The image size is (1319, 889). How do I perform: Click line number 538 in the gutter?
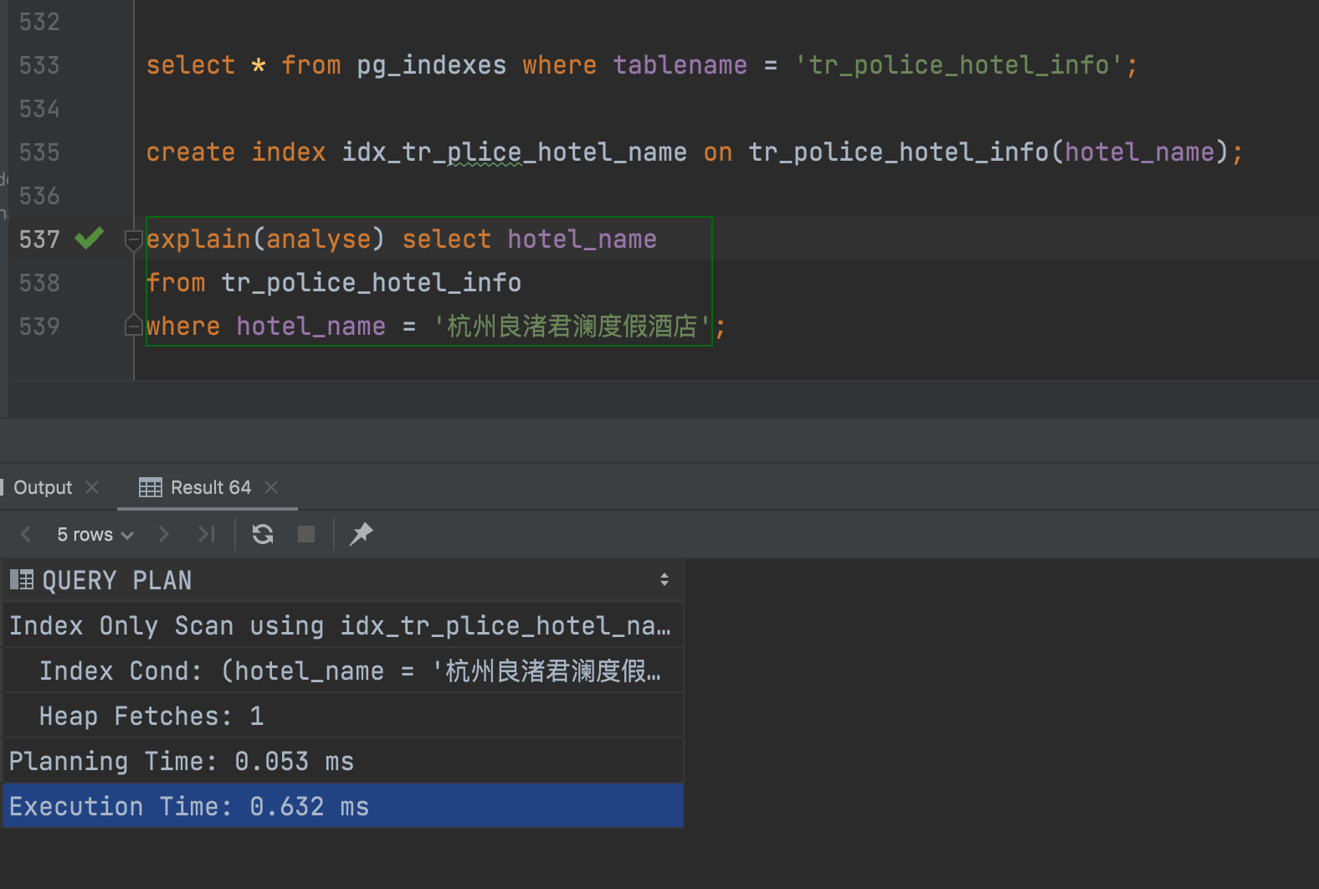click(x=38, y=282)
